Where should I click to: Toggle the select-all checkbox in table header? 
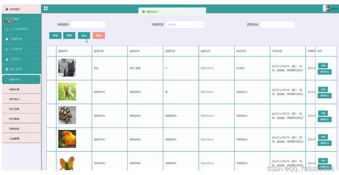[x=50, y=51]
